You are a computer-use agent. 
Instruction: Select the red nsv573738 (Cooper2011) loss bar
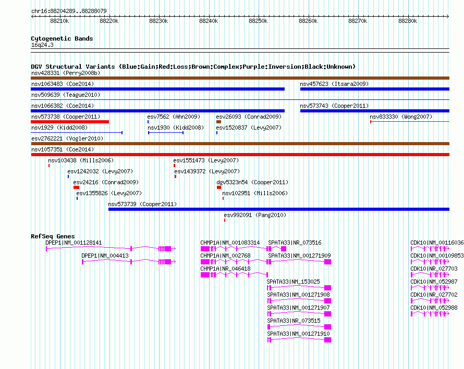pyautogui.click(x=70, y=122)
